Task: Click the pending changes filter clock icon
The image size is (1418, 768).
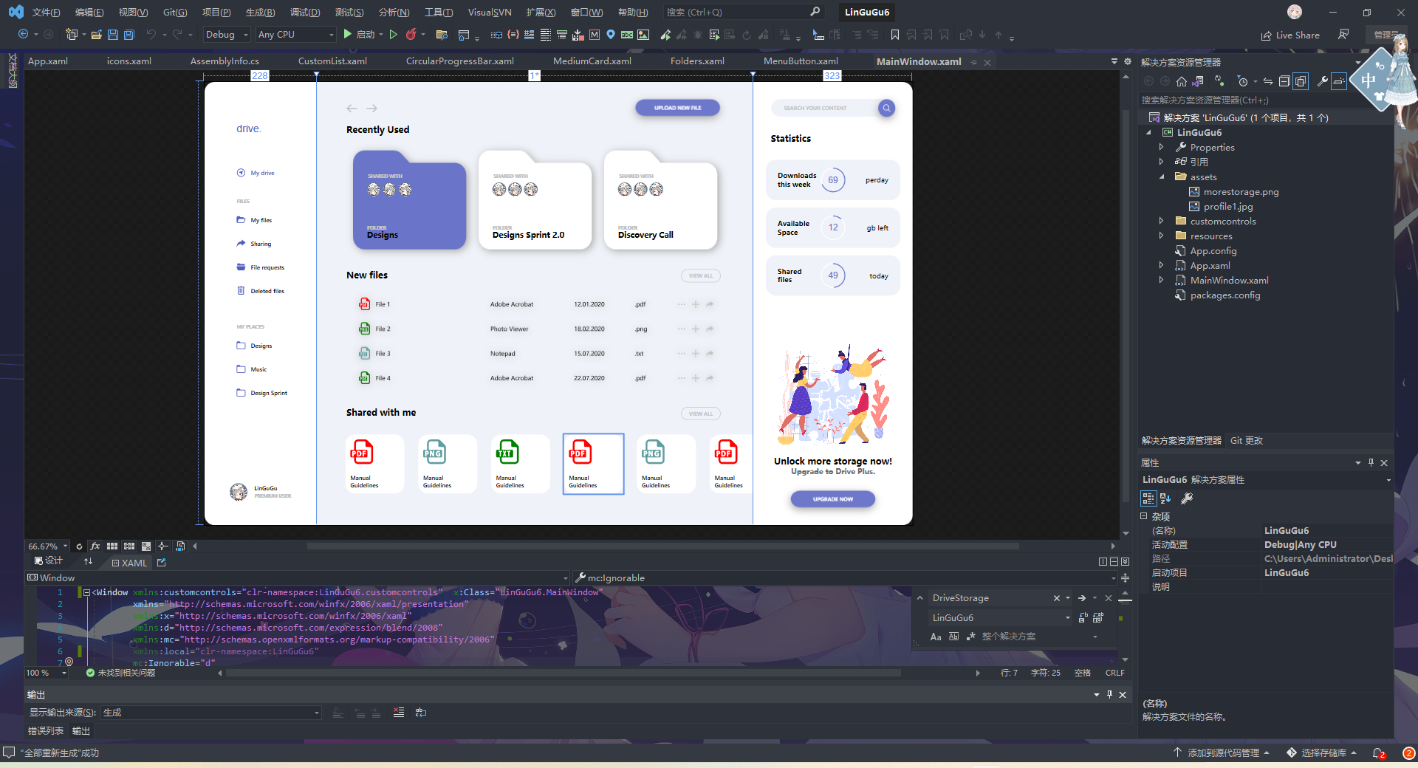Action: click(1242, 81)
